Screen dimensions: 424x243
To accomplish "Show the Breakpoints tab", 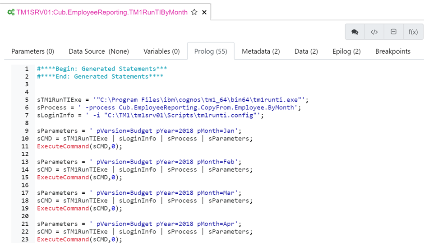I will pos(393,51).
